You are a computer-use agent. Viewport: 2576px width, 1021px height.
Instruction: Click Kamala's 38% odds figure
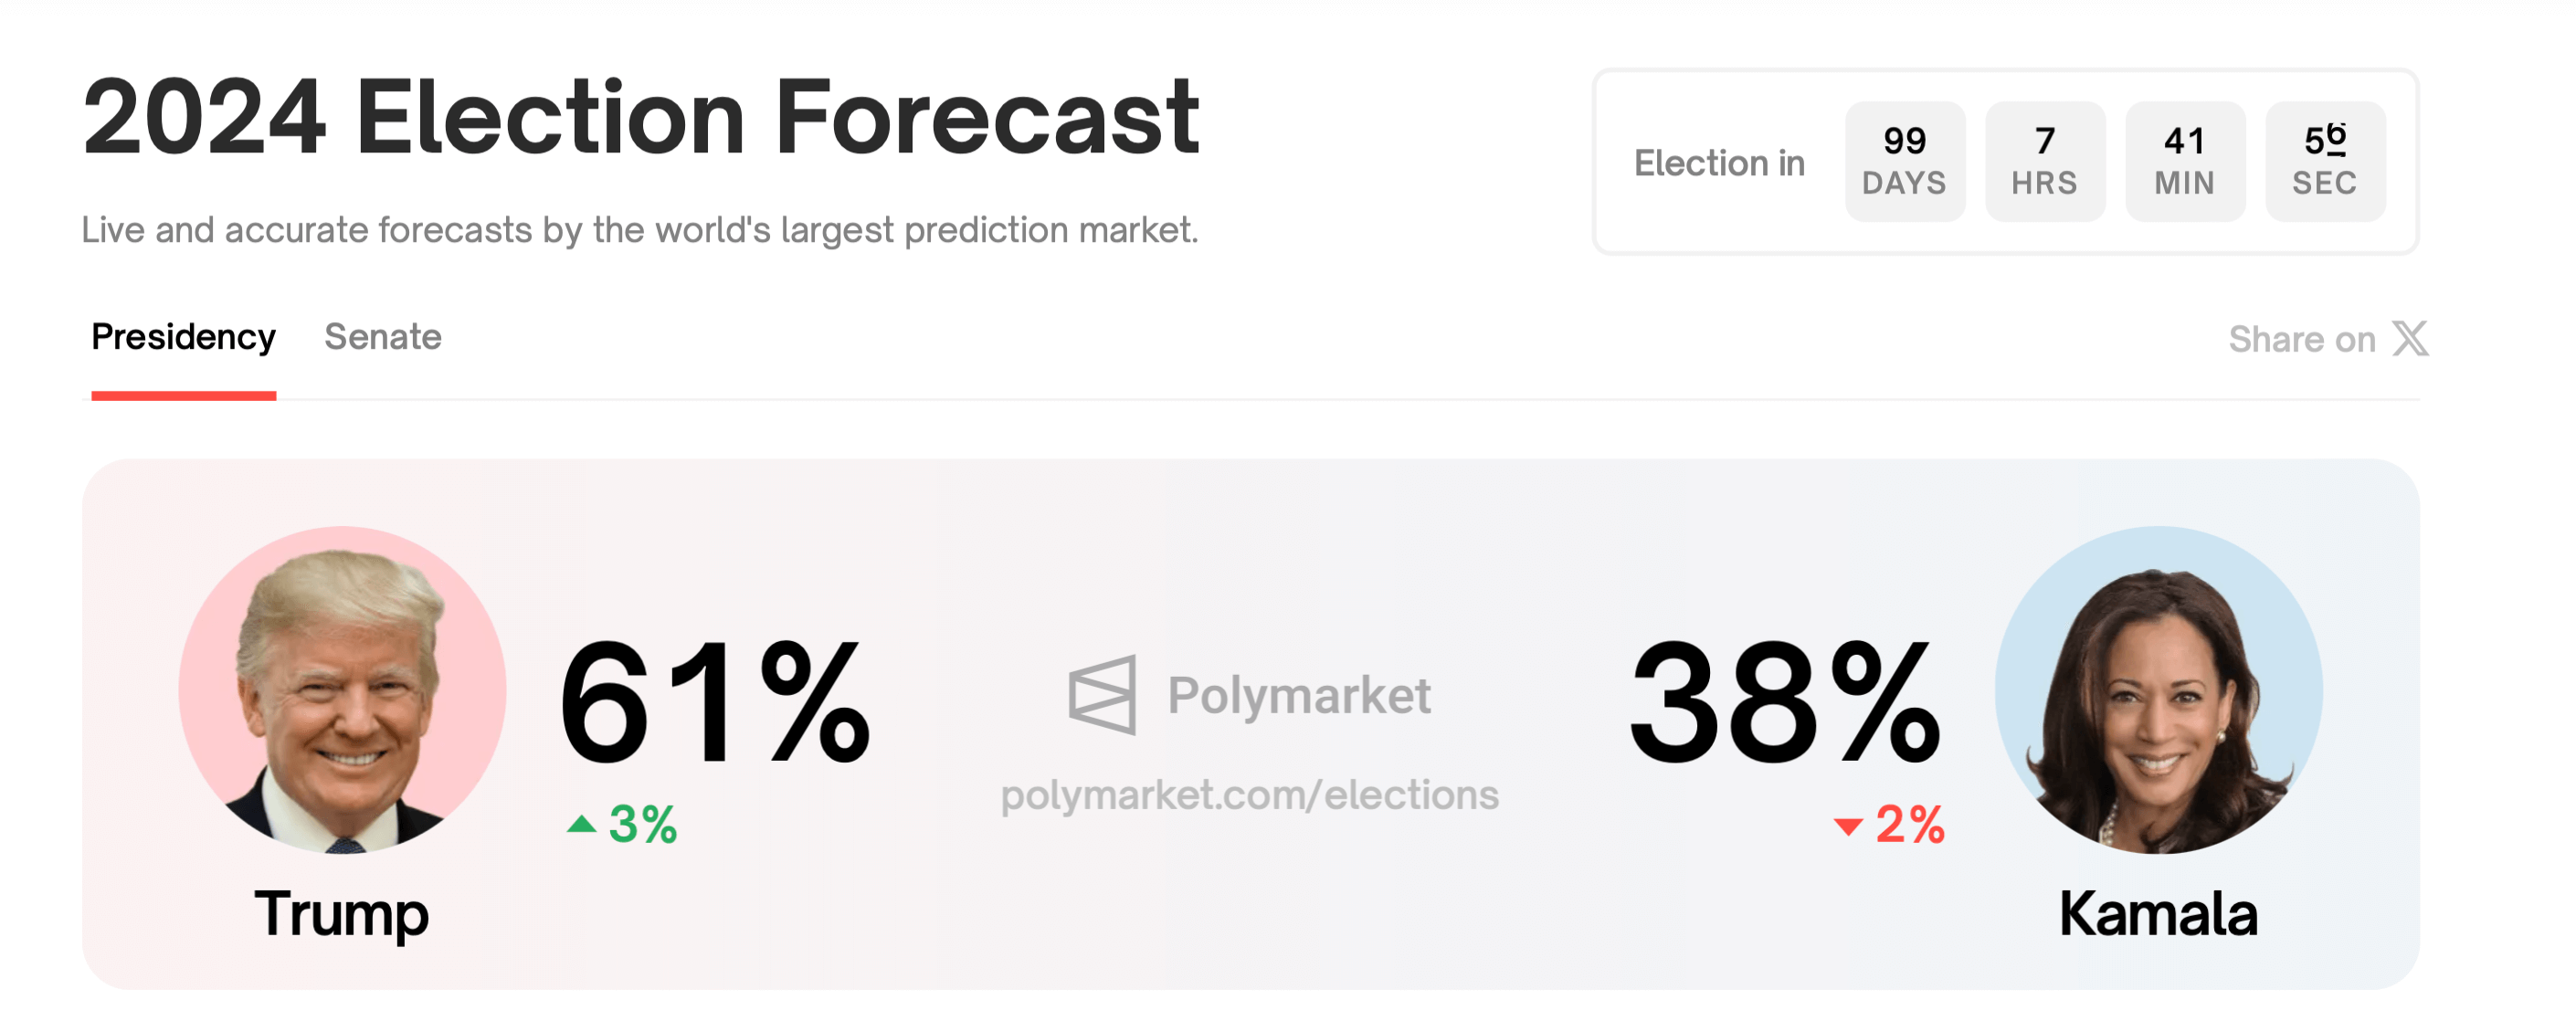tap(1785, 704)
